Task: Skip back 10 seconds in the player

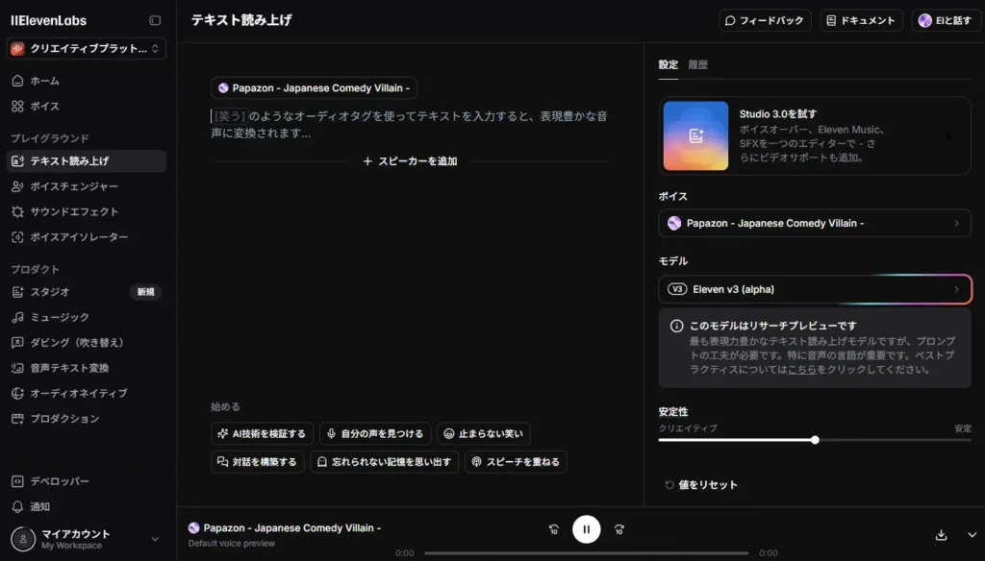Action: pyautogui.click(x=553, y=529)
